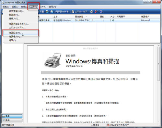The image size is (162, 128).
Task: Switch to the 掃描 view button
Action: pos(12,120)
